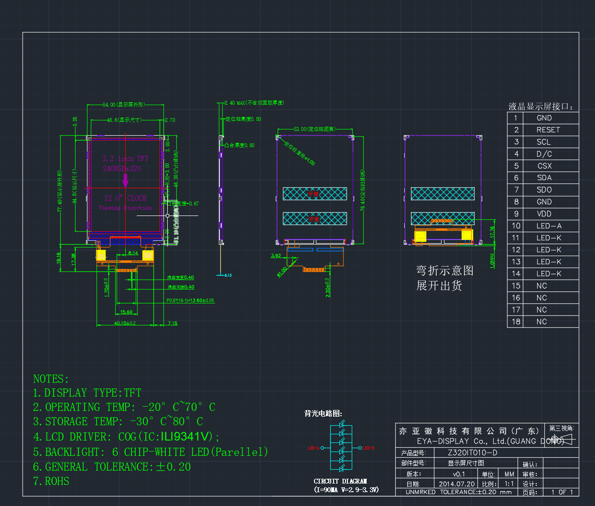Viewport: 595px width, 506px height.
Task: Select the '54.00(显示屏外形)' dimension
Action: point(124,104)
